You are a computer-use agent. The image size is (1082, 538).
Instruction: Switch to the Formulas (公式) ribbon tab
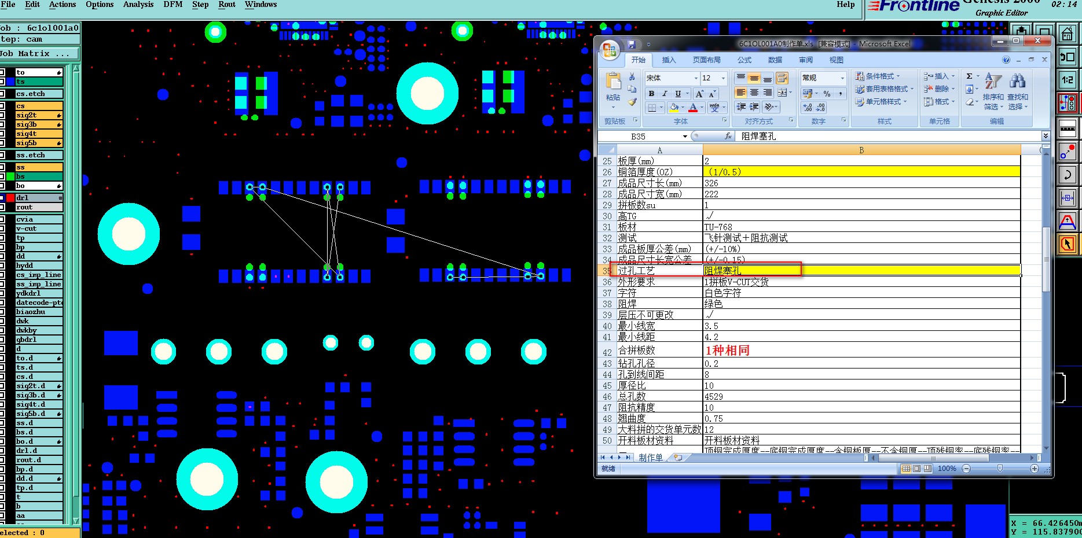(x=744, y=60)
